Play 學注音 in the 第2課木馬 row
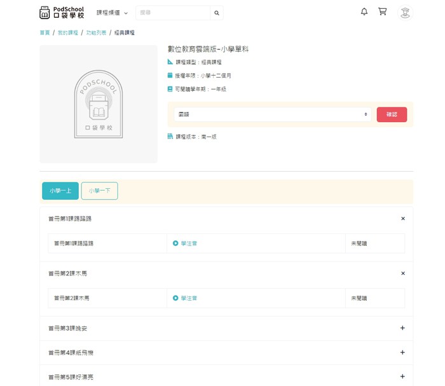 click(185, 298)
